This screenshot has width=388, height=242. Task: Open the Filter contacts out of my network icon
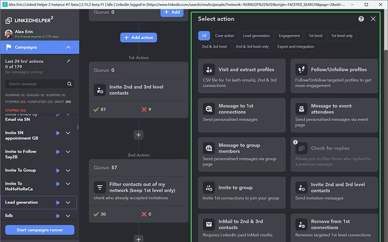tap(100, 187)
